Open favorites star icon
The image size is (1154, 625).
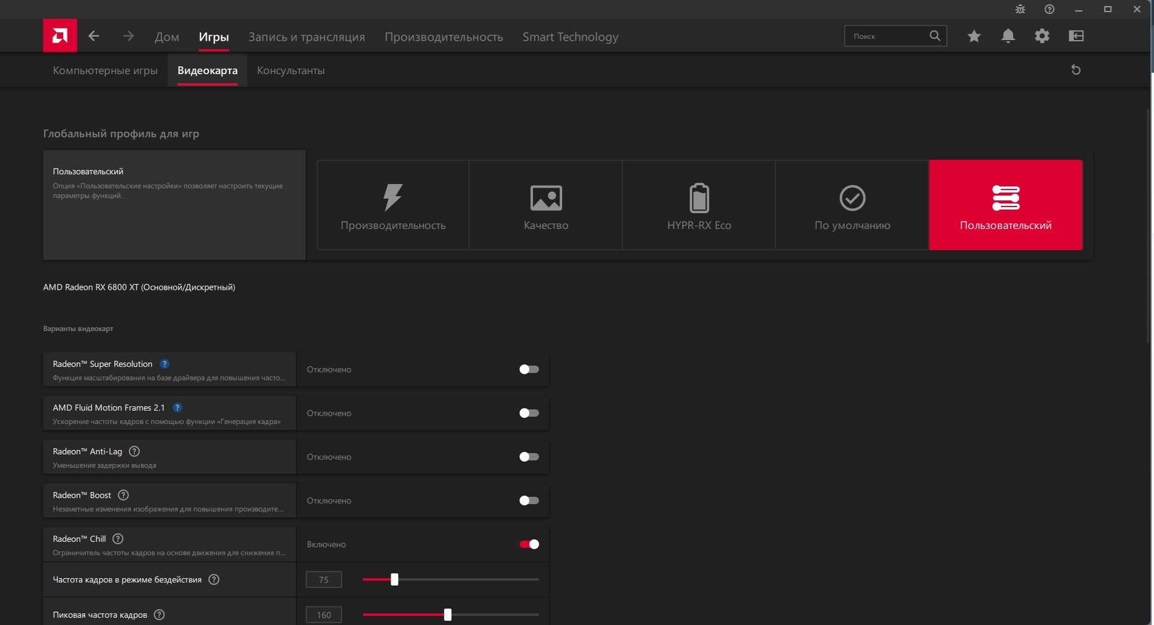[x=974, y=36]
